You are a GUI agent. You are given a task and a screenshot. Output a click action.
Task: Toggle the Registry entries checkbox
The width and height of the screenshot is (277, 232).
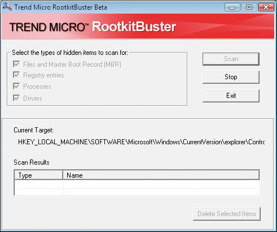pyautogui.click(x=16, y=75)
